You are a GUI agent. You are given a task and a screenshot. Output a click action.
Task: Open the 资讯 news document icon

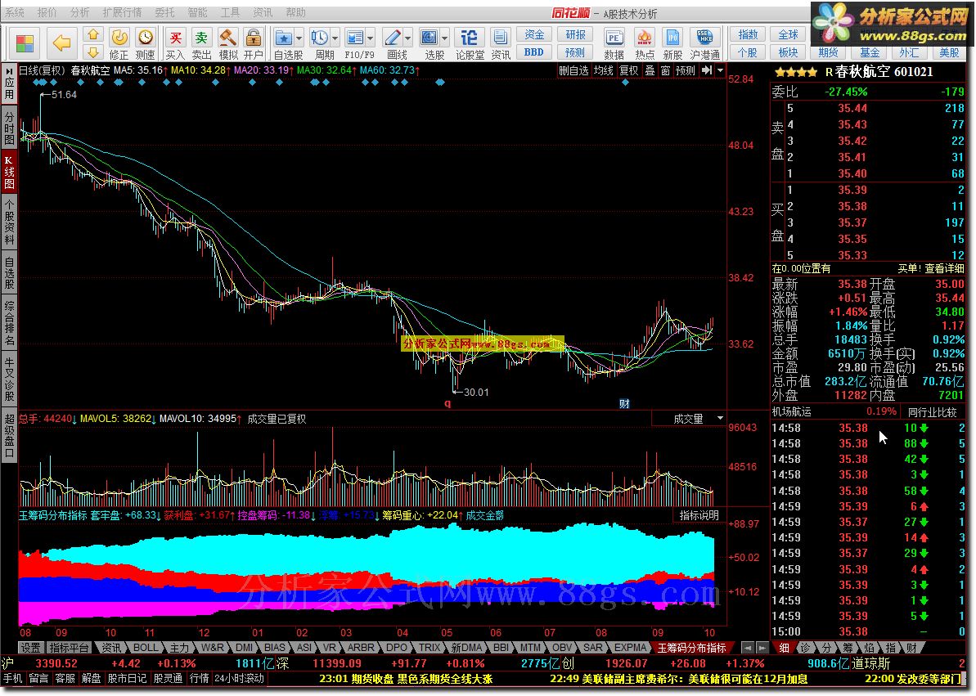tap(500, 43)
